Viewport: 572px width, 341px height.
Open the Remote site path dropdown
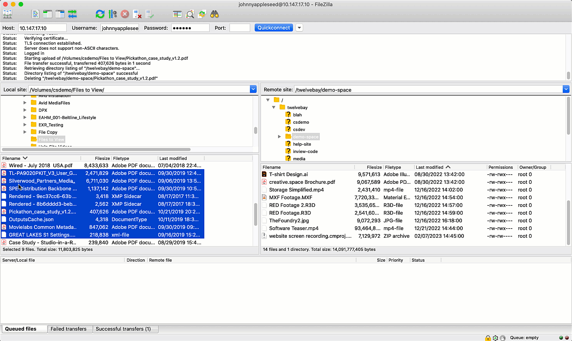pyautogui.click(x=566, y=89)
